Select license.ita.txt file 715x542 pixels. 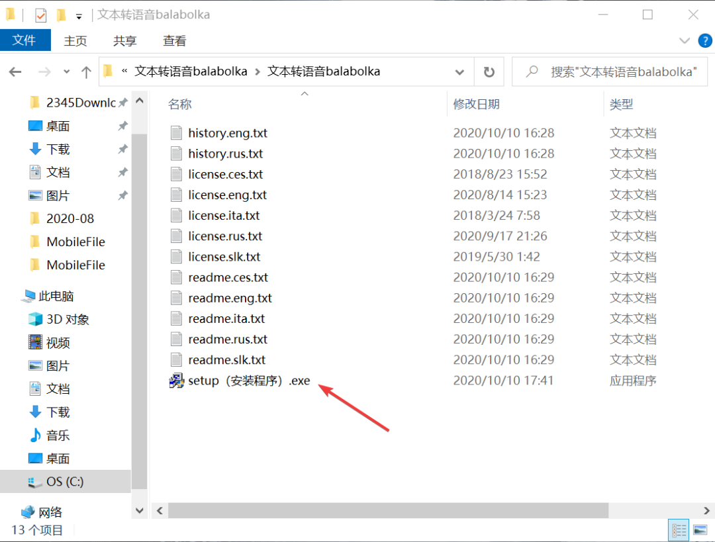click(x=224, y=215)
